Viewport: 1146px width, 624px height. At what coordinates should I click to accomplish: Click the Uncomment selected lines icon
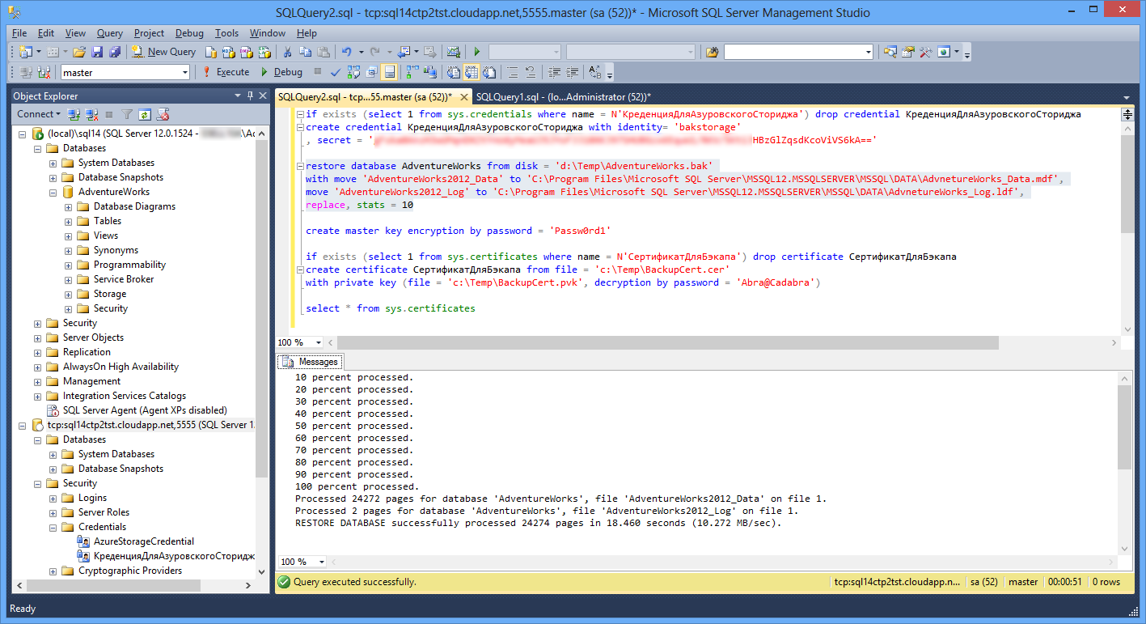(x=530, y=72)
